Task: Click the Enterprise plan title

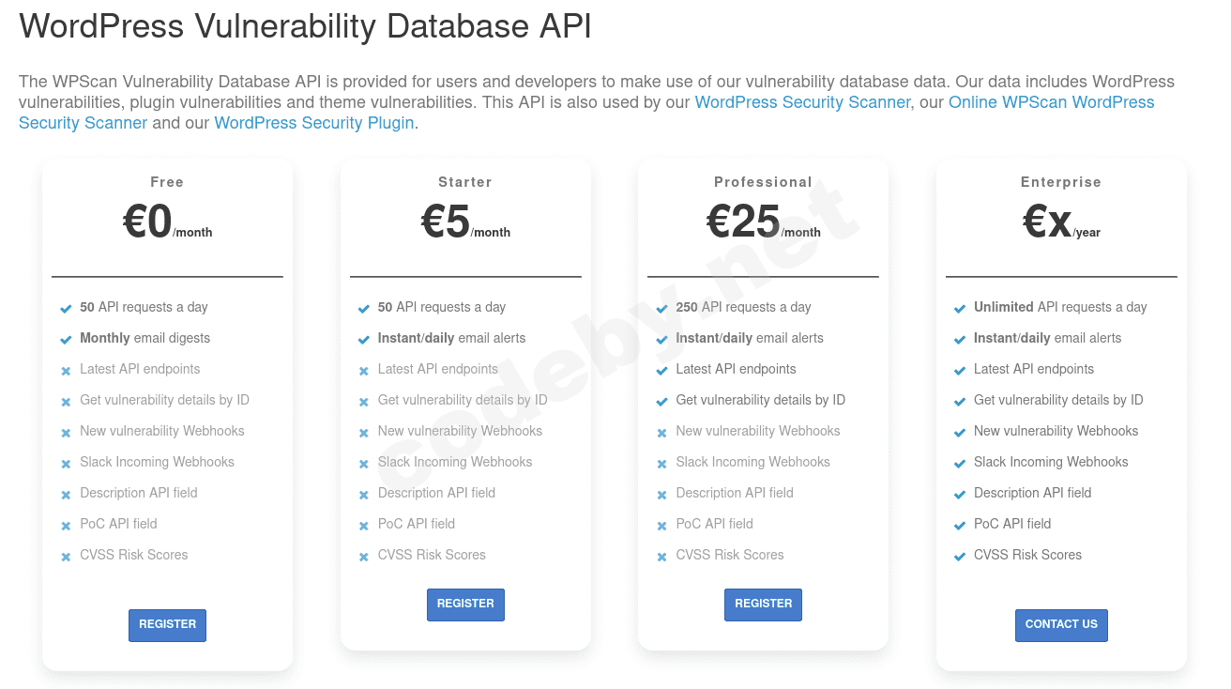Action: point(1061,182)
